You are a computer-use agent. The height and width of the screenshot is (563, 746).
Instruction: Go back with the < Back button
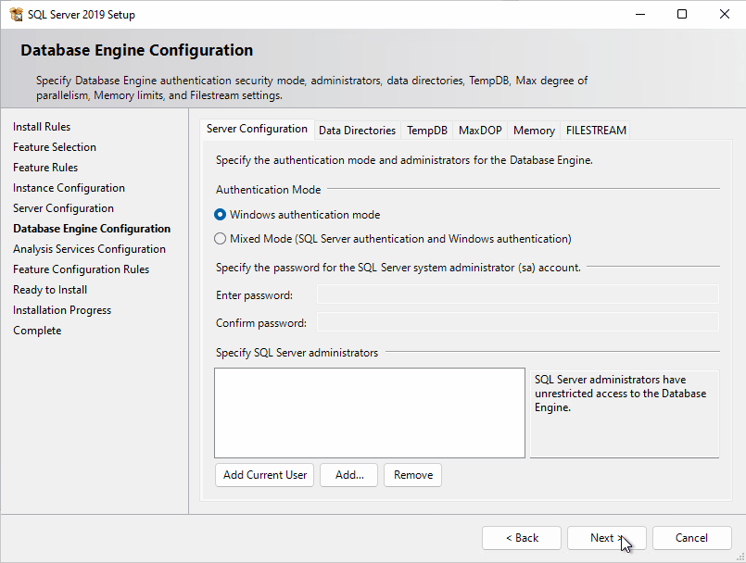522,538
